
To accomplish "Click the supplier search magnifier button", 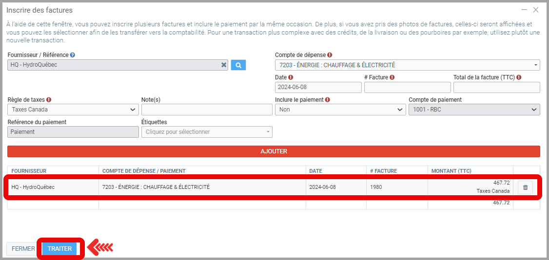I will coord(238,65).
